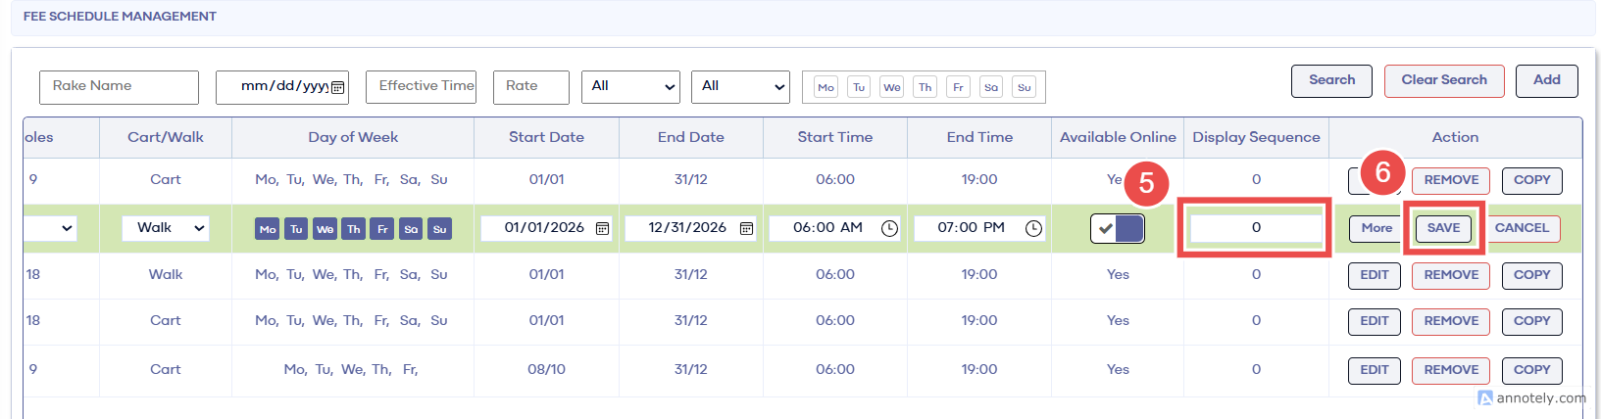
Task: Toggle the Available Online switch
Action: [1118, 228]
